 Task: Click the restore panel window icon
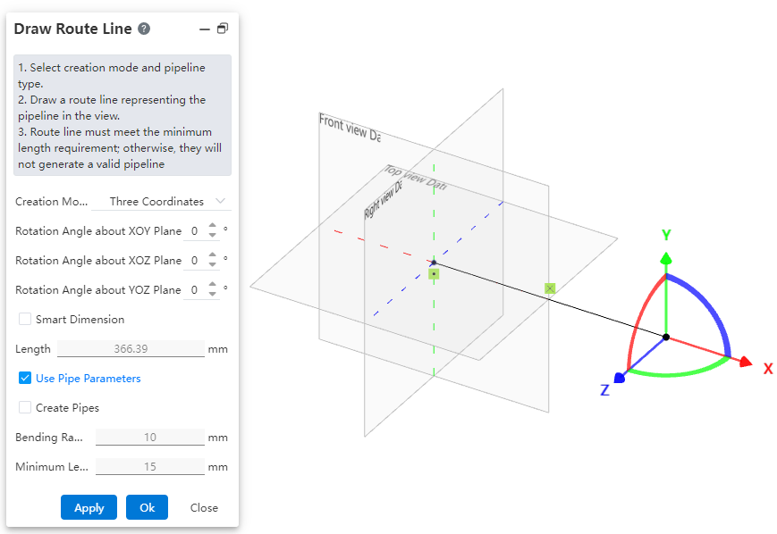point(222,29)
